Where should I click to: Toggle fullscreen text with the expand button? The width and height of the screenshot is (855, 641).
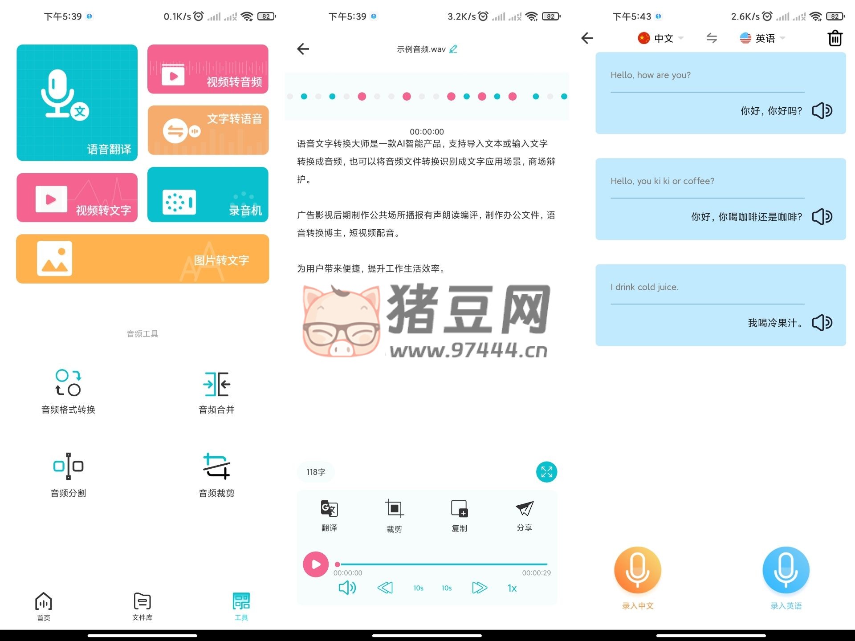546,472
